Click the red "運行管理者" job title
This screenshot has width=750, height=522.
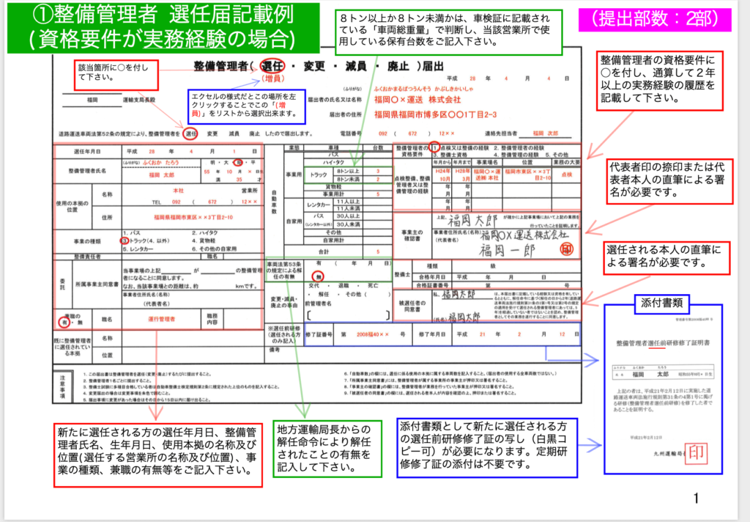161,319
